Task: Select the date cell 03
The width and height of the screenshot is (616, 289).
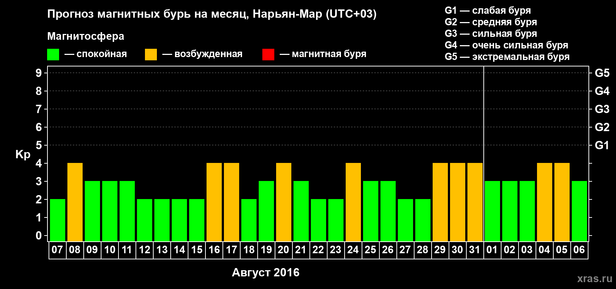Action: click(x=527, y=250)
